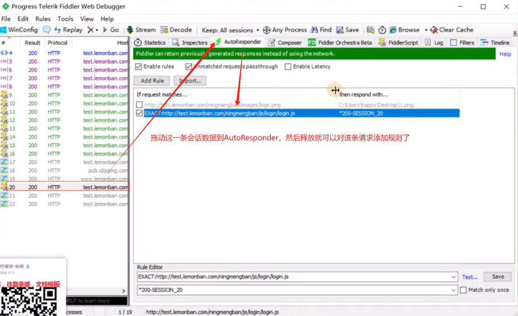This screenshot has width=518, height=316.
Task: Enable the Match only once checkbox
Action: (x=464, y=290)
